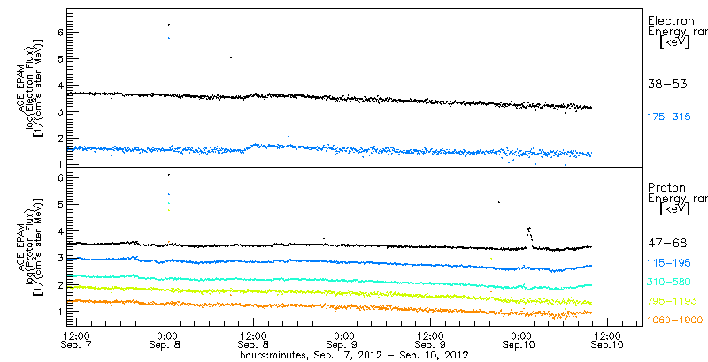The image size is (708, 362).
Task: Click the black proton spike after 0:00 Sep.10
Action: tap(529, 235)
